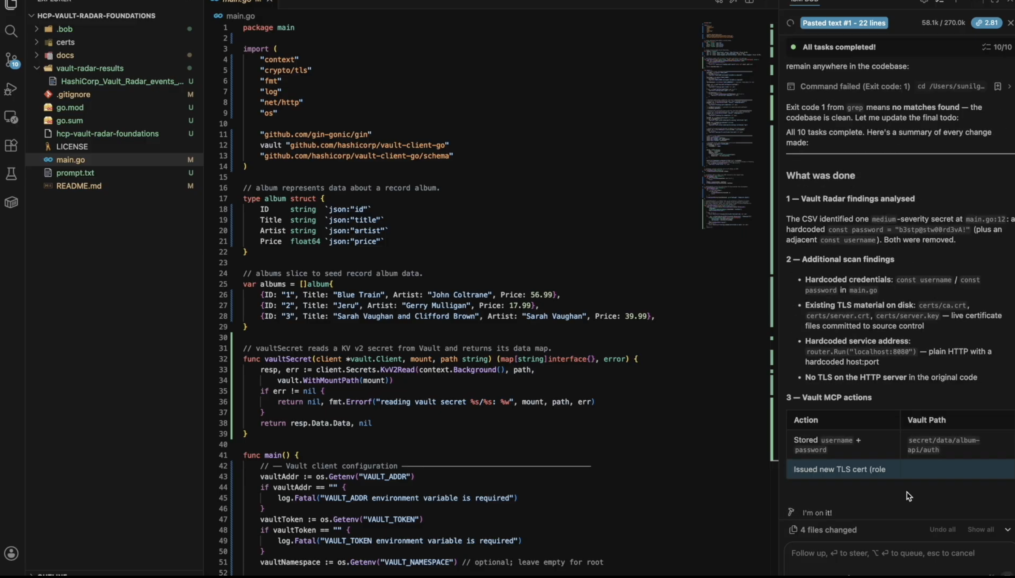1015x578 pixels.
Task: Expand the Command failed output chevron
Action: tap(1009, 87)
